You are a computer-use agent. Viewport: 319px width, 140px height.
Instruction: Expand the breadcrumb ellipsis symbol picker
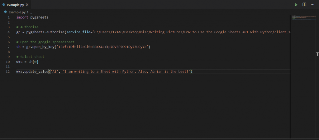[31, 12]
